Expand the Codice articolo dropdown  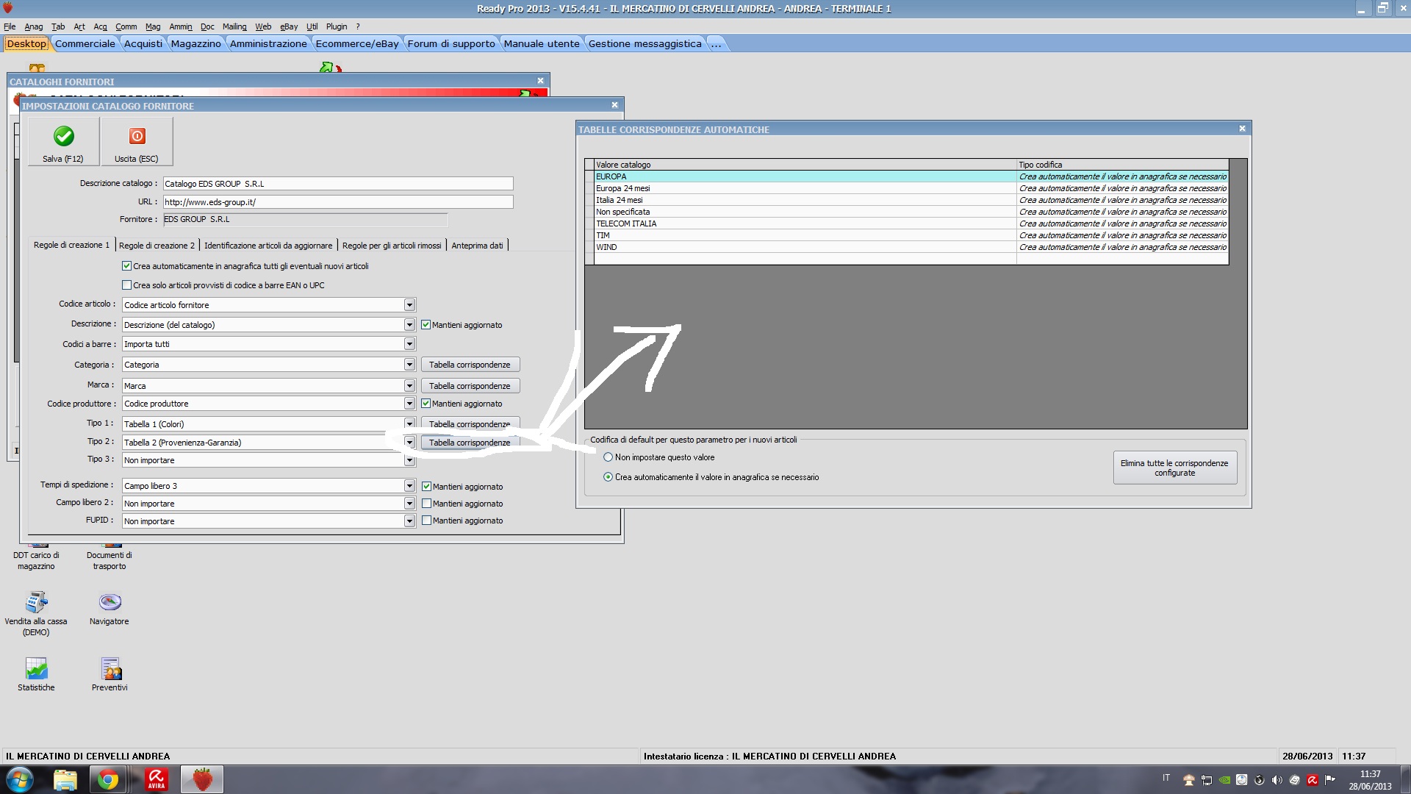(409, 305)
